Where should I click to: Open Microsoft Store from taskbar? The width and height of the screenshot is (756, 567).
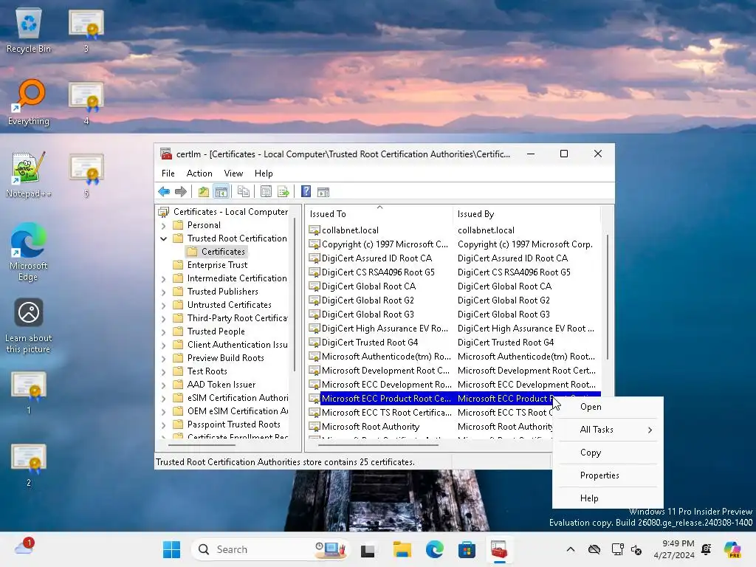(467, 549)
